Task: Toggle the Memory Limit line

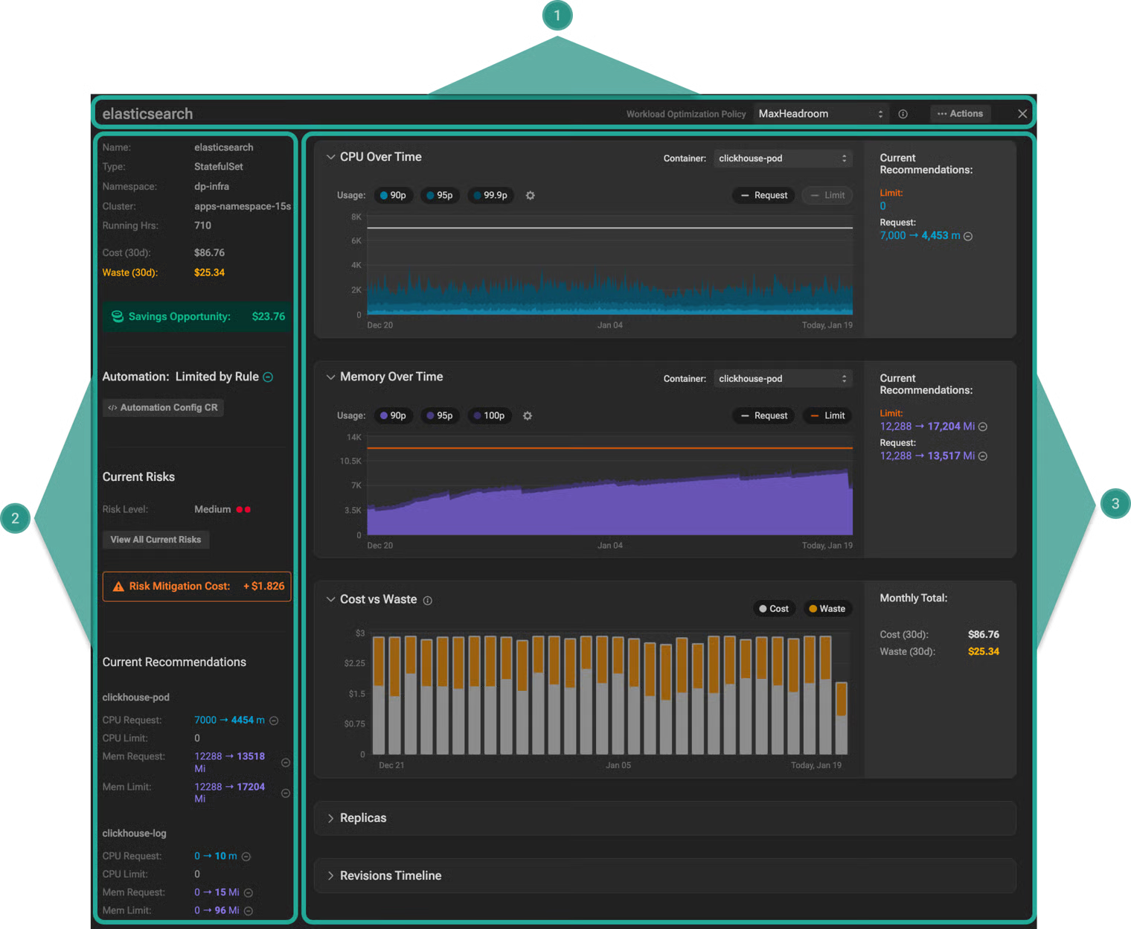Action: 827,415
